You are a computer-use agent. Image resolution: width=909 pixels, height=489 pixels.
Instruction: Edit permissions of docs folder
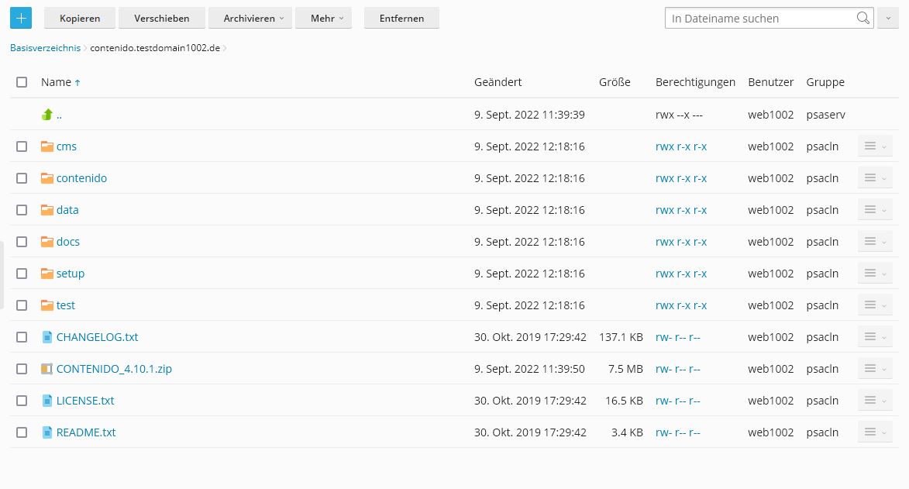pyautogui.click(x=681, y=242)
